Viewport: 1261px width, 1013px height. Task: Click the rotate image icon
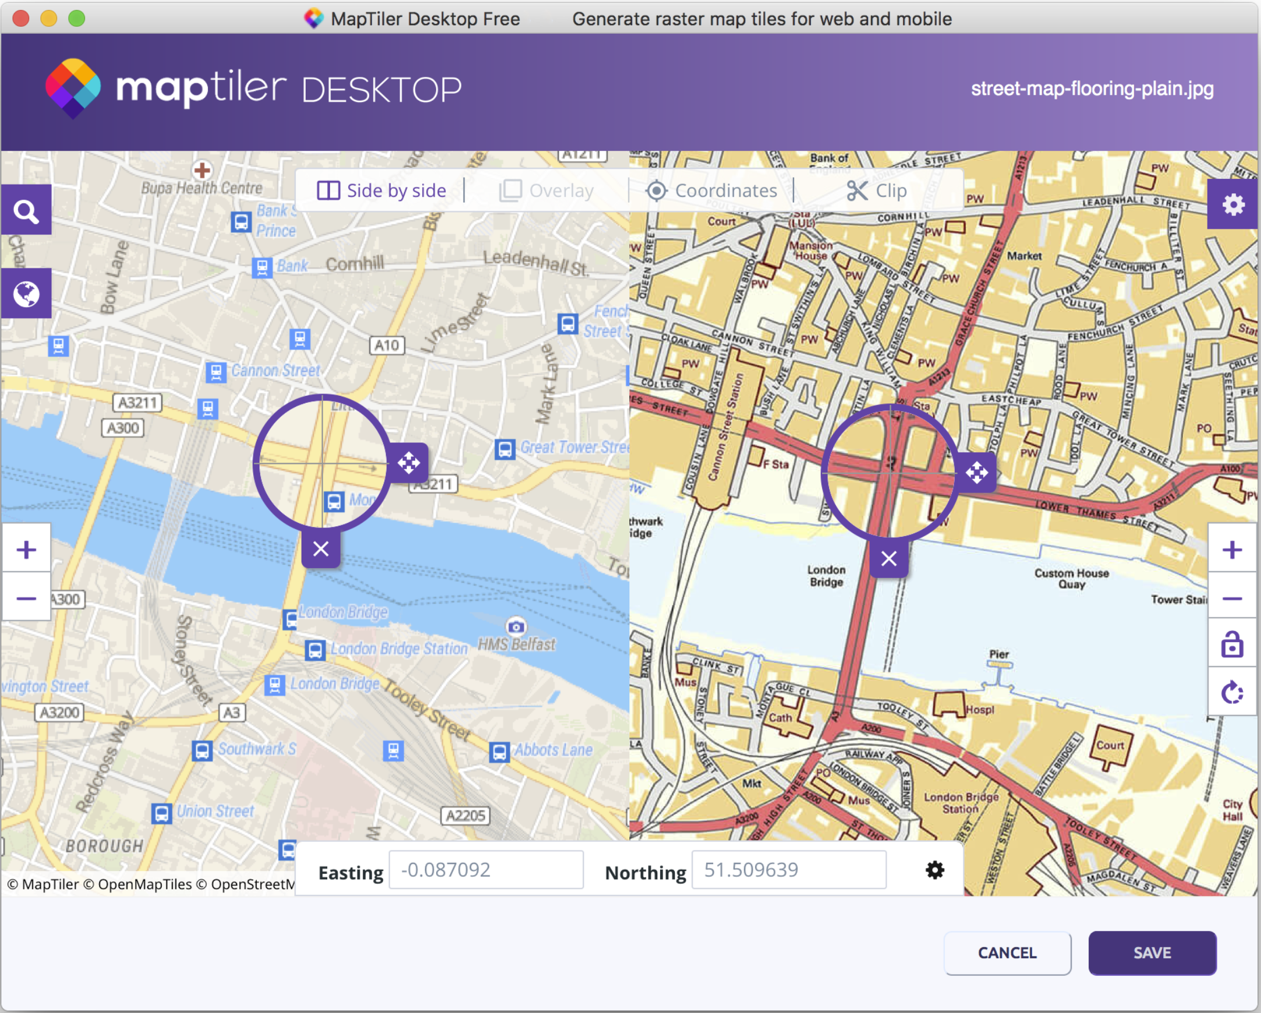pyautogui.click(x=1232, y=692)
